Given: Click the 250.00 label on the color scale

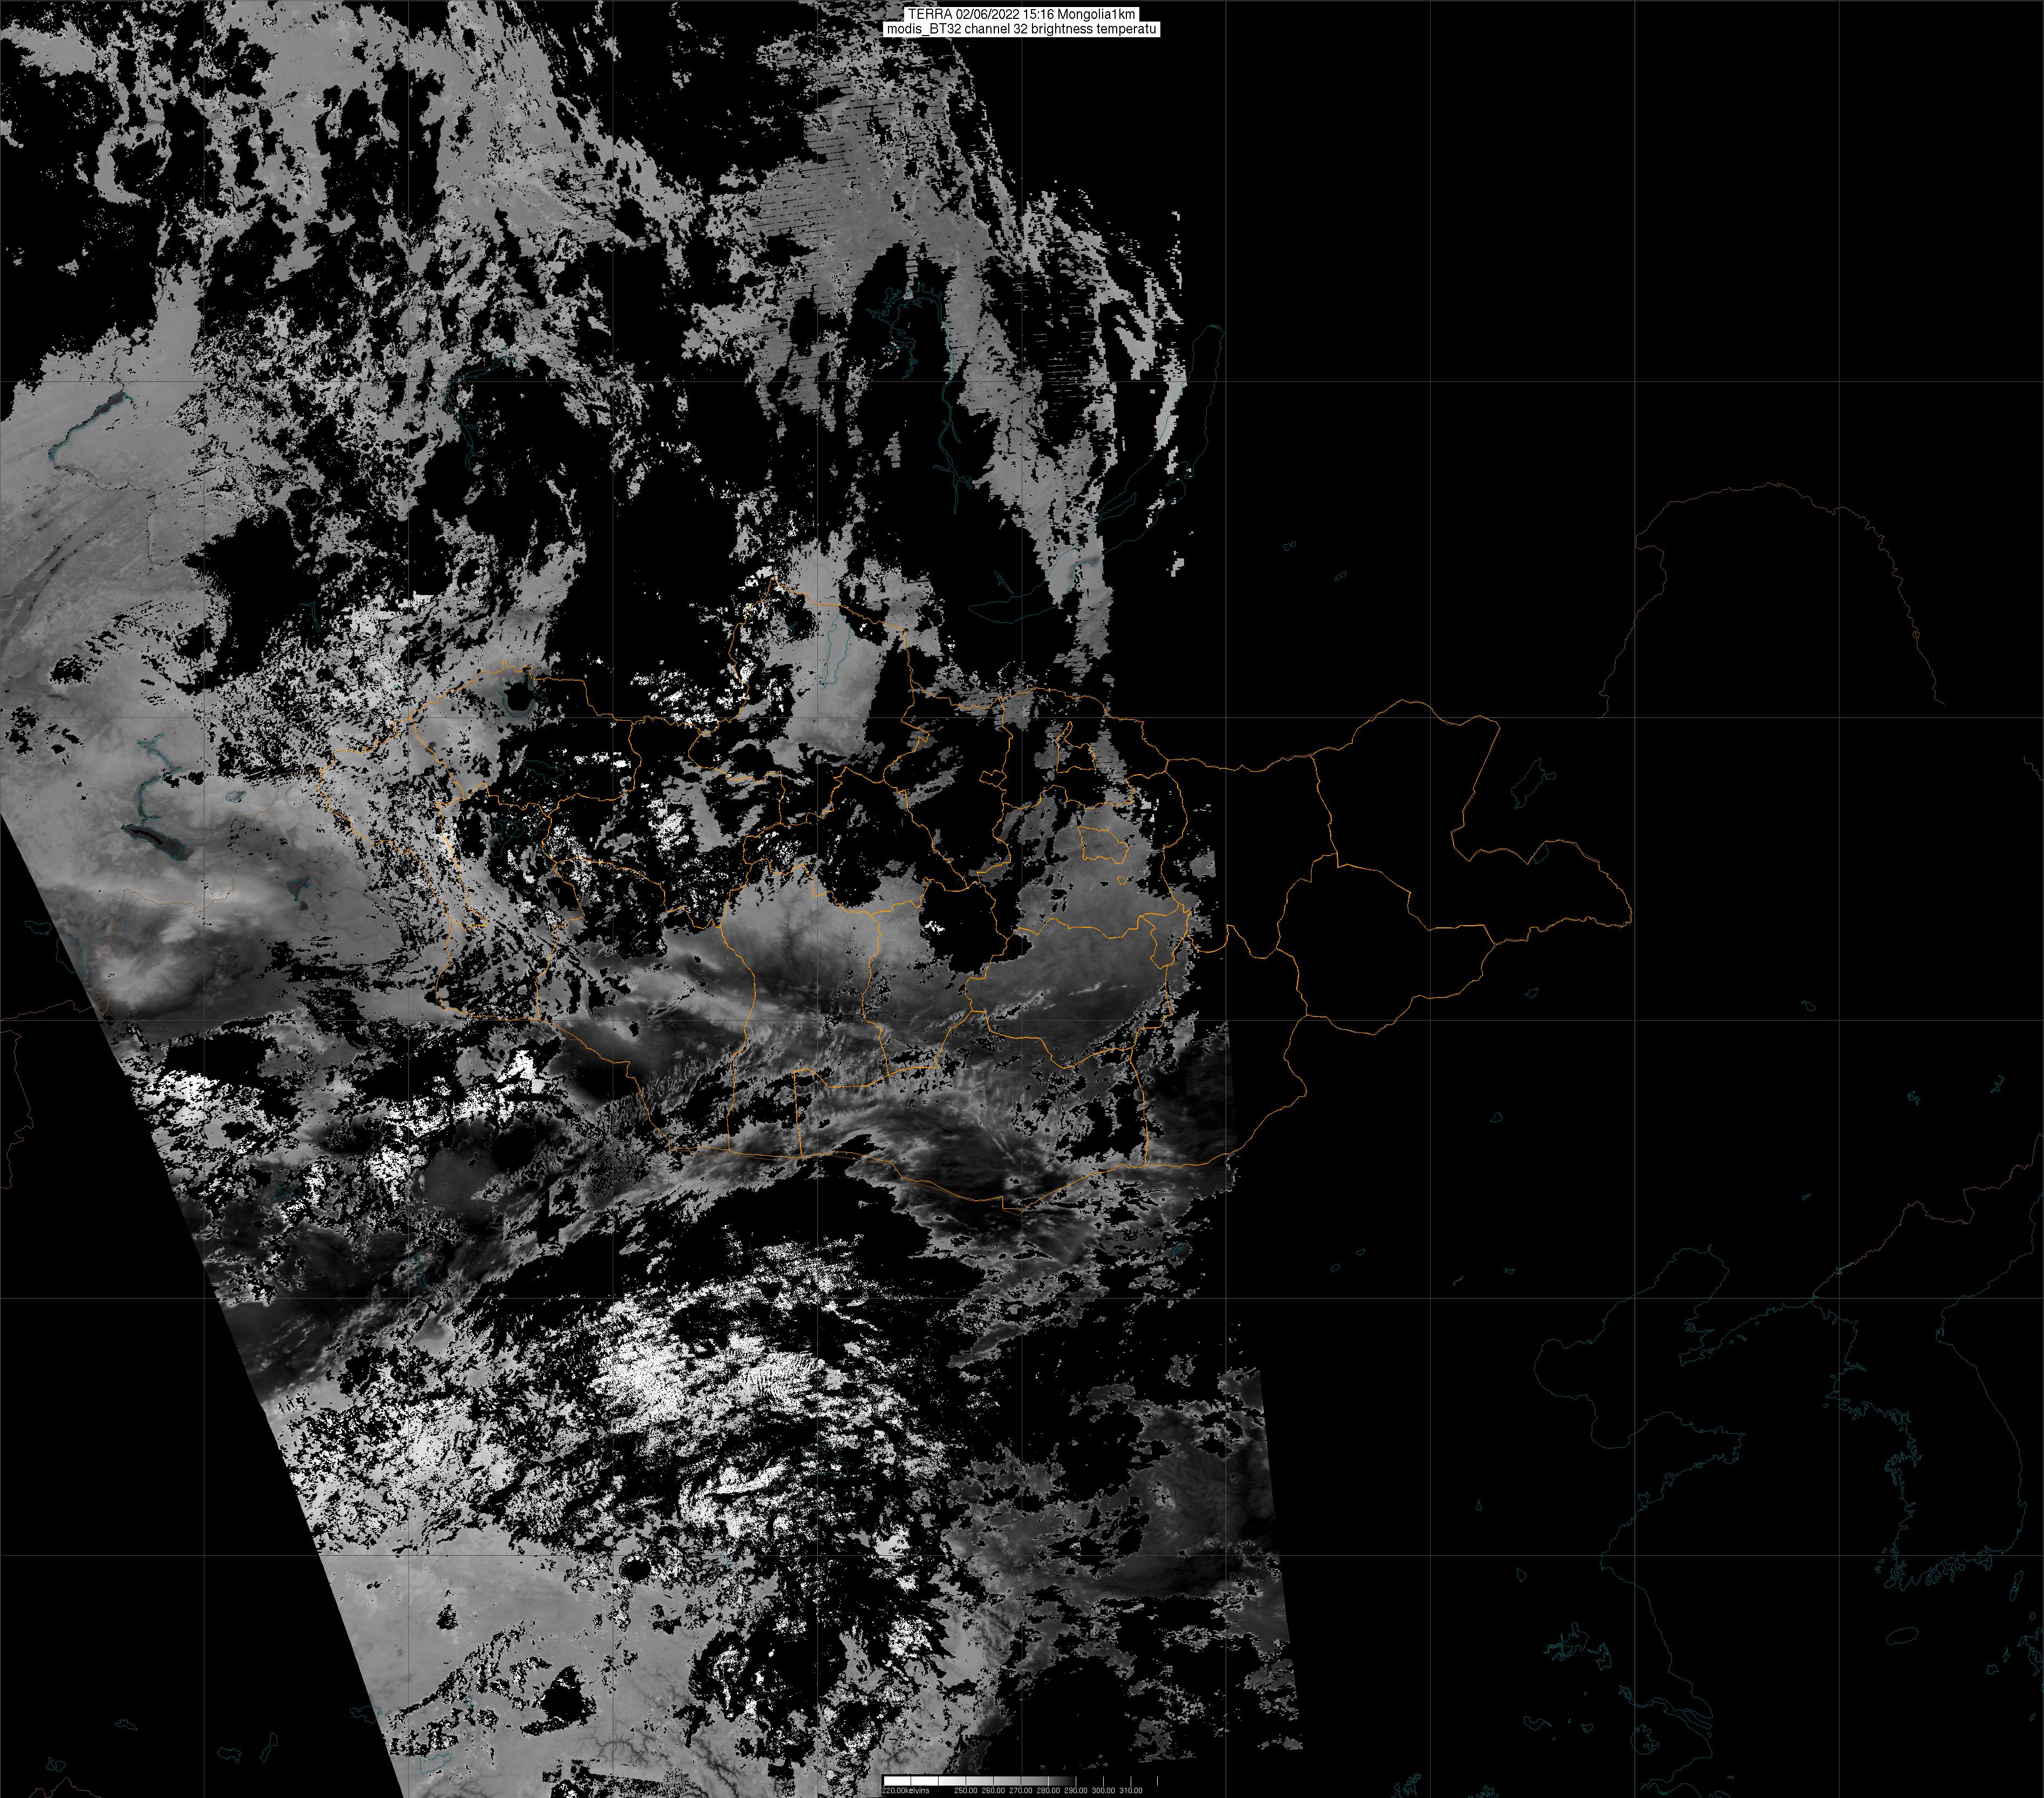Looking at the screenshot, I should pos(966,1790).
